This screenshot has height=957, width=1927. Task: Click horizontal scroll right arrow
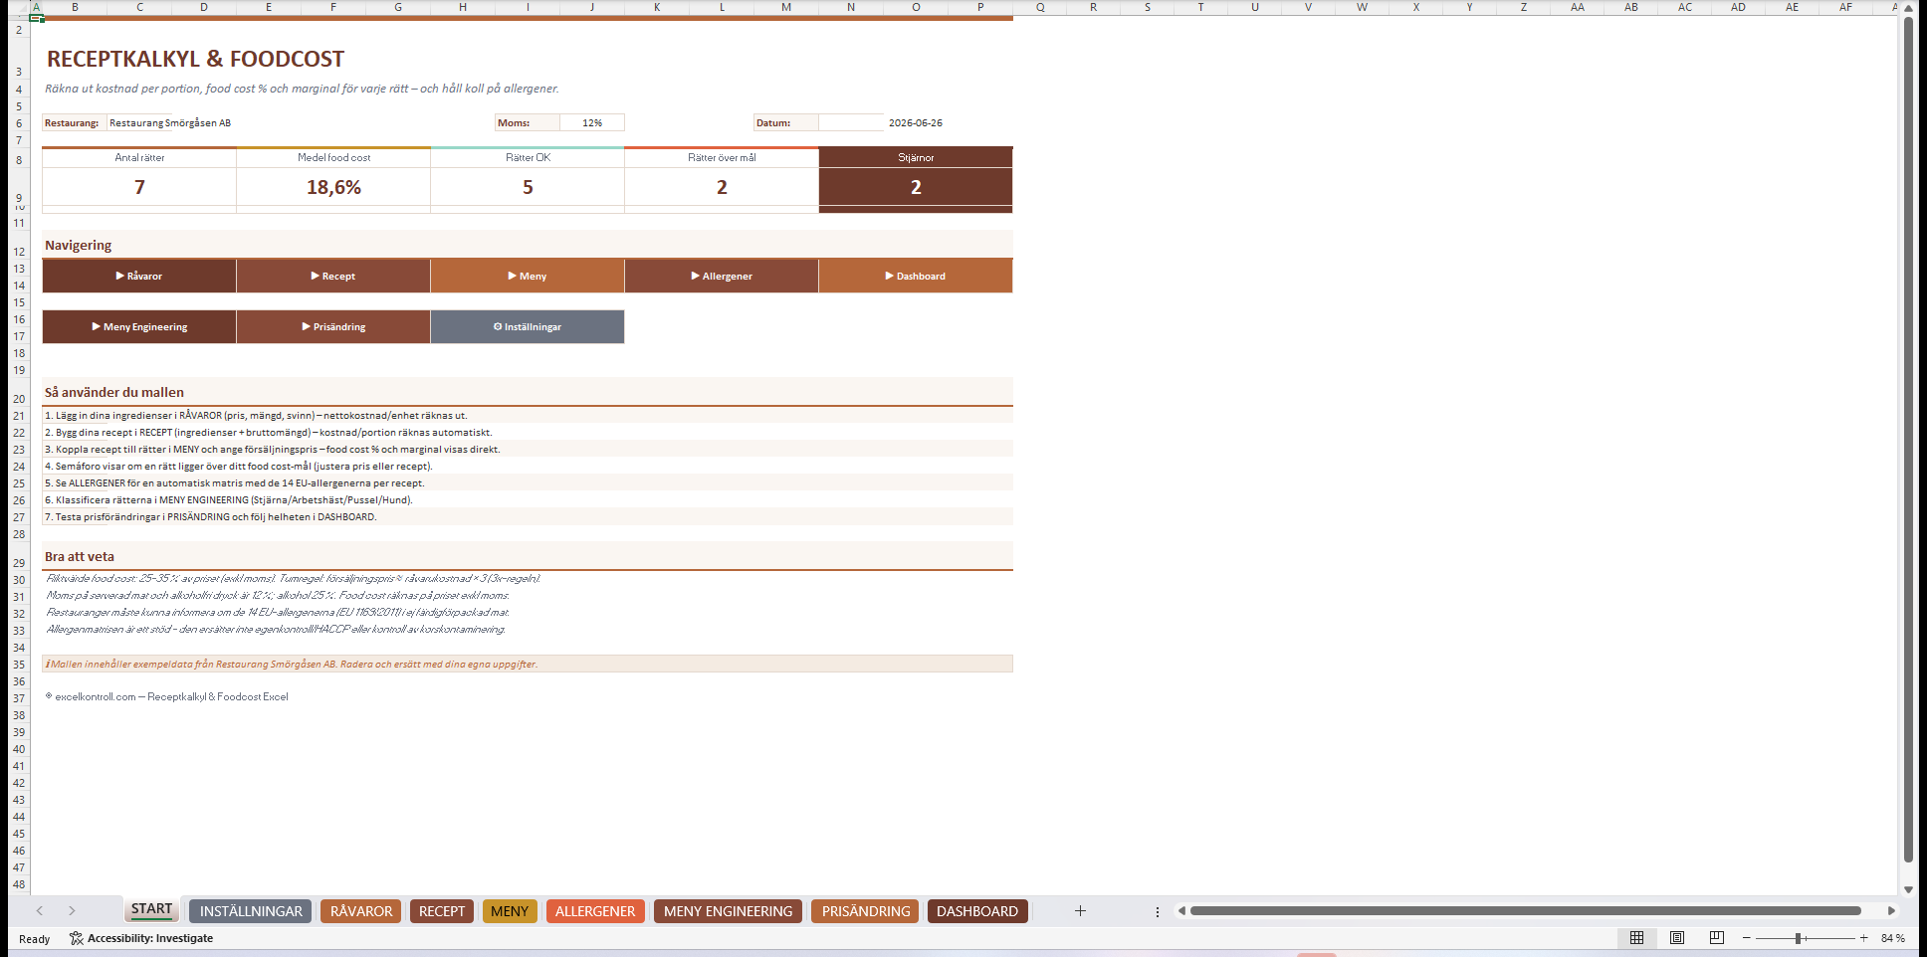(x=1891, y=911)
